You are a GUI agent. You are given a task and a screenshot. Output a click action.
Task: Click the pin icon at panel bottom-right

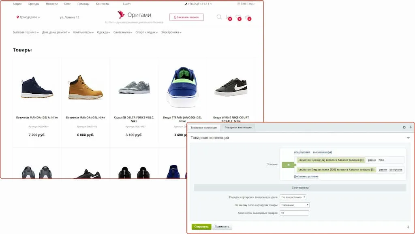pos(408,227)
